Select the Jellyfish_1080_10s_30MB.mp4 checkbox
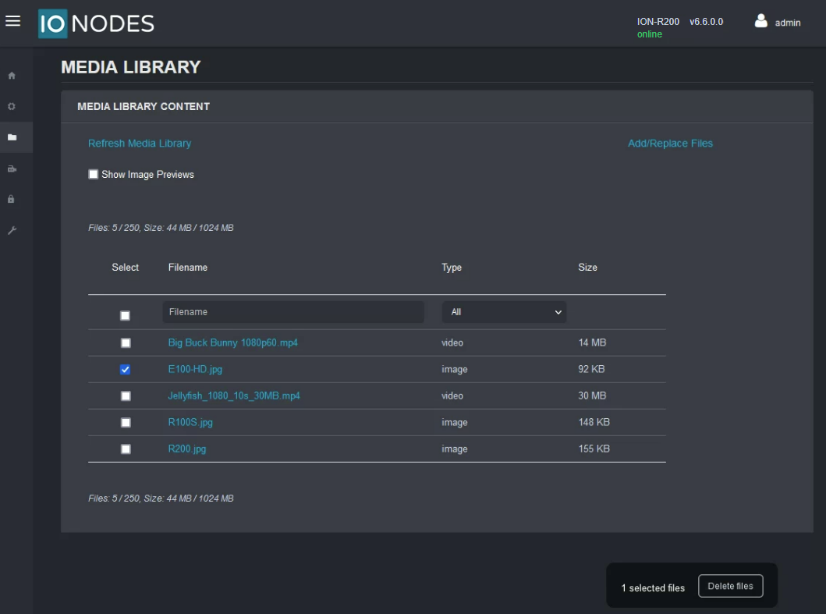 tap(126, 396)
